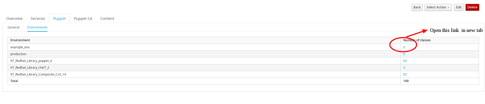The height and width of the screenshot is (104, 485).
Task: Click the Number of classes column header
Action: point(417,40)
